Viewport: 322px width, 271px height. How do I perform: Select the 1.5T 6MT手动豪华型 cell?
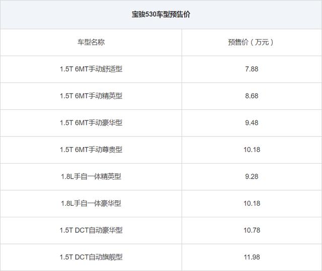point(91,122)
